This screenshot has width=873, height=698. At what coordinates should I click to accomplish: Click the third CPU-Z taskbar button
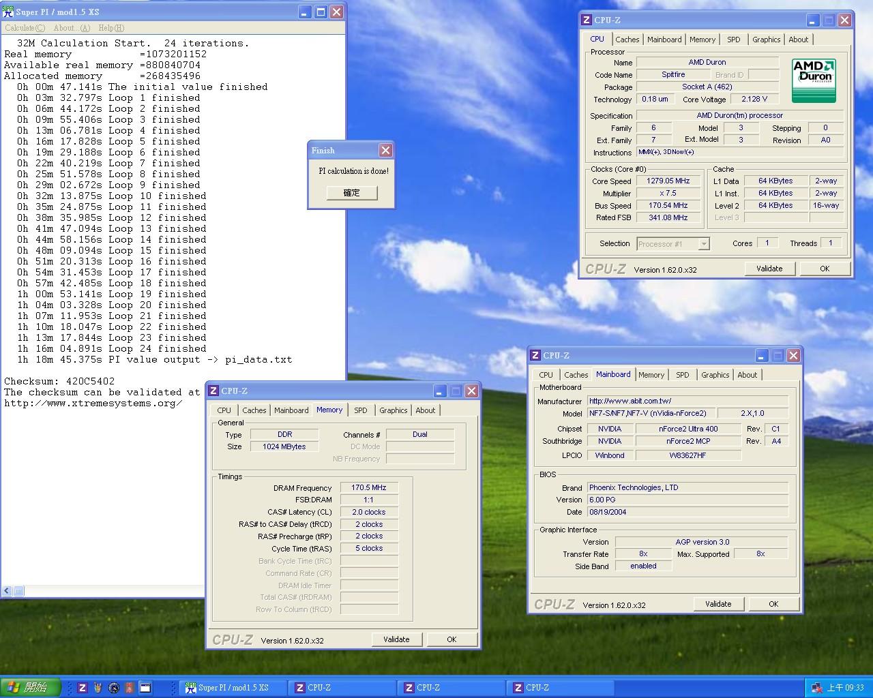click(x=561, y=688)
